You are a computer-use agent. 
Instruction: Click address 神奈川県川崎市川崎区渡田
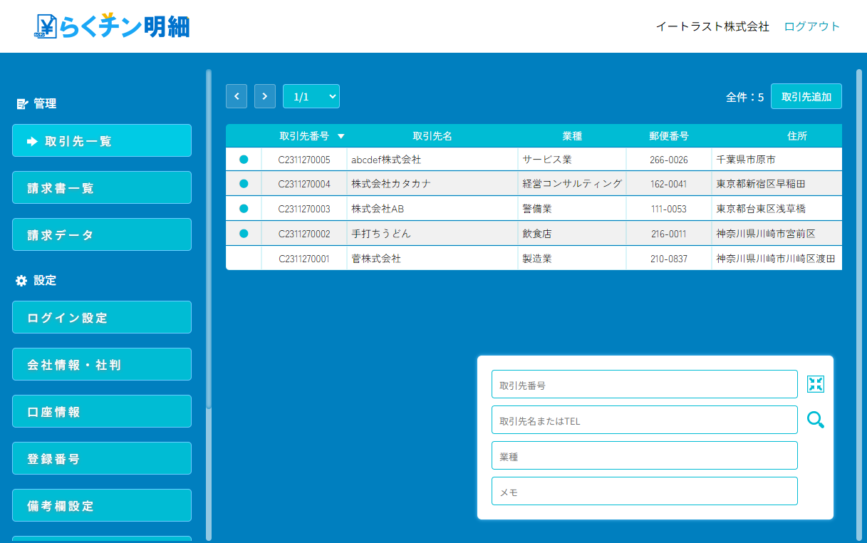coord(776,258)
